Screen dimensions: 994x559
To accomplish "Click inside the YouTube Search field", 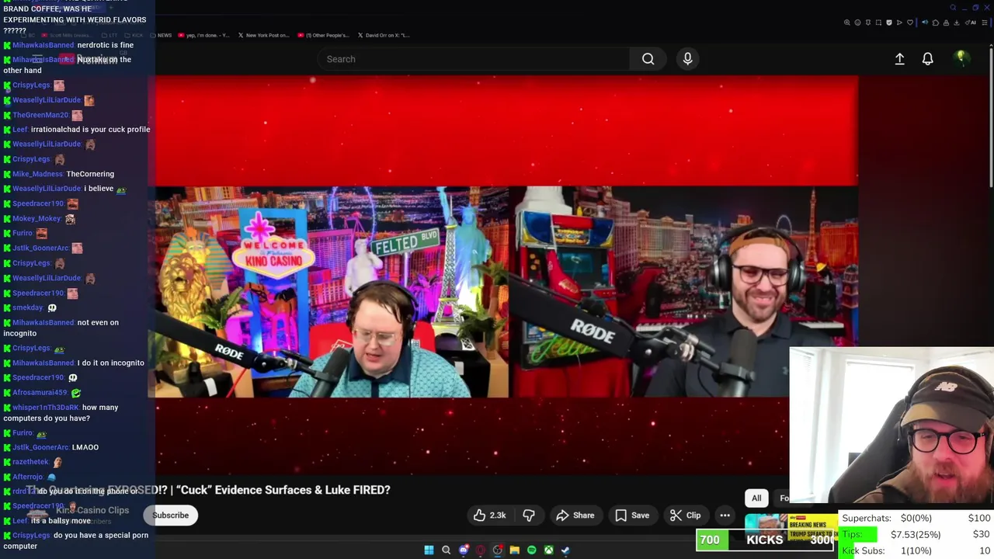I will [x=474, y=59].
